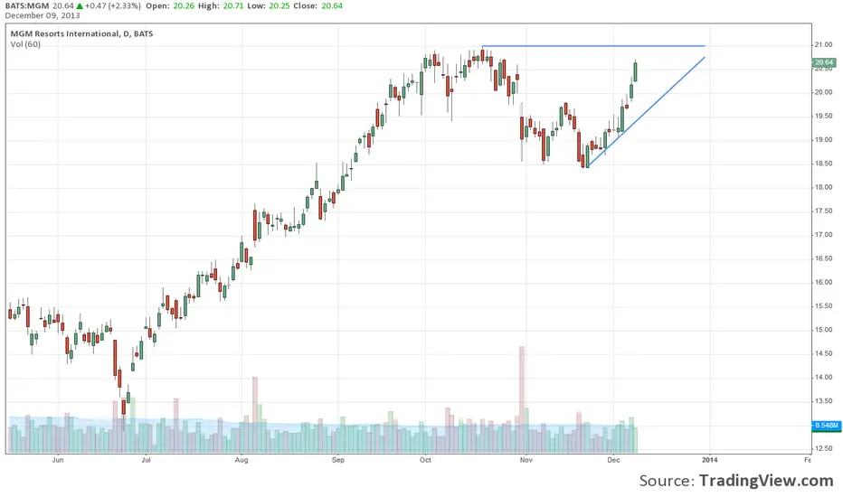The width and height of the screenshot is (843, 497).
Task: Click the Sep label on time axis
Action: (x=337, y=460)
